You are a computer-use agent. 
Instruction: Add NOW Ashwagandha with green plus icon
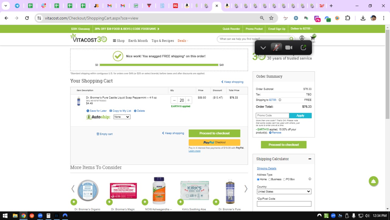click(145, 202)
